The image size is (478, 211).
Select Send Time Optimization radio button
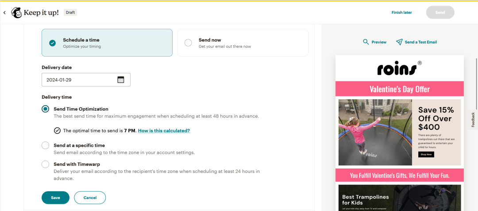(45, 109)
